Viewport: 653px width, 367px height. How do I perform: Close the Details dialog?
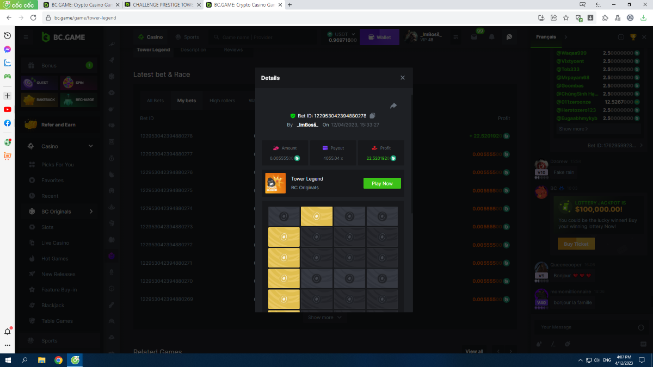coord(403,78)
